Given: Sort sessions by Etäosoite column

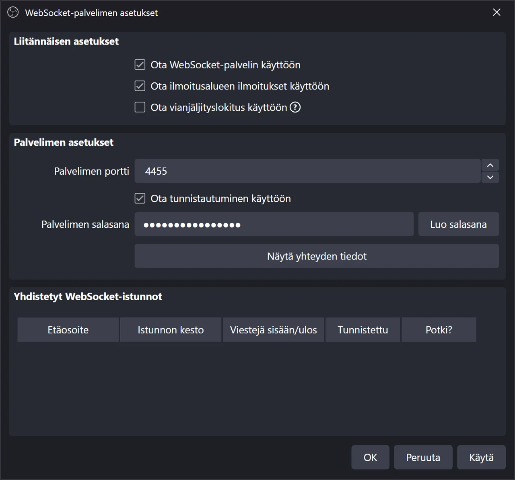Looking at the screenshot, I should (x=68, y=330).
